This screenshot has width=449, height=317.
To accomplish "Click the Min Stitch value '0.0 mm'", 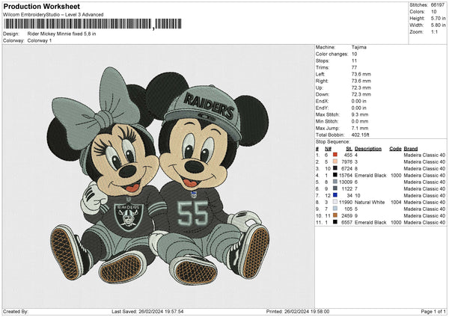I will click(x=360, y=121).
